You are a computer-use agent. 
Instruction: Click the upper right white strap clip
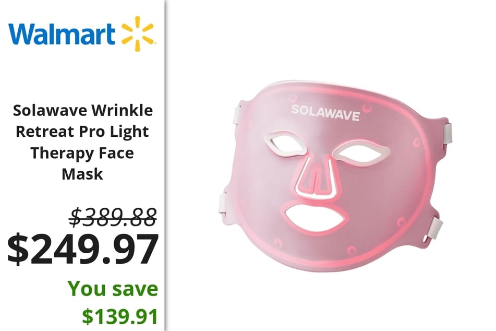(446, 133)
